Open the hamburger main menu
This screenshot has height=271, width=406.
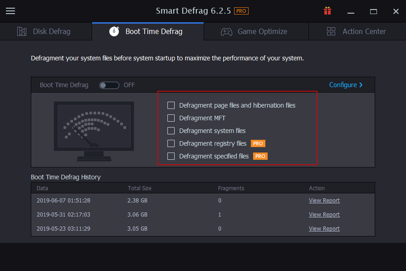(x=10, y=11)
